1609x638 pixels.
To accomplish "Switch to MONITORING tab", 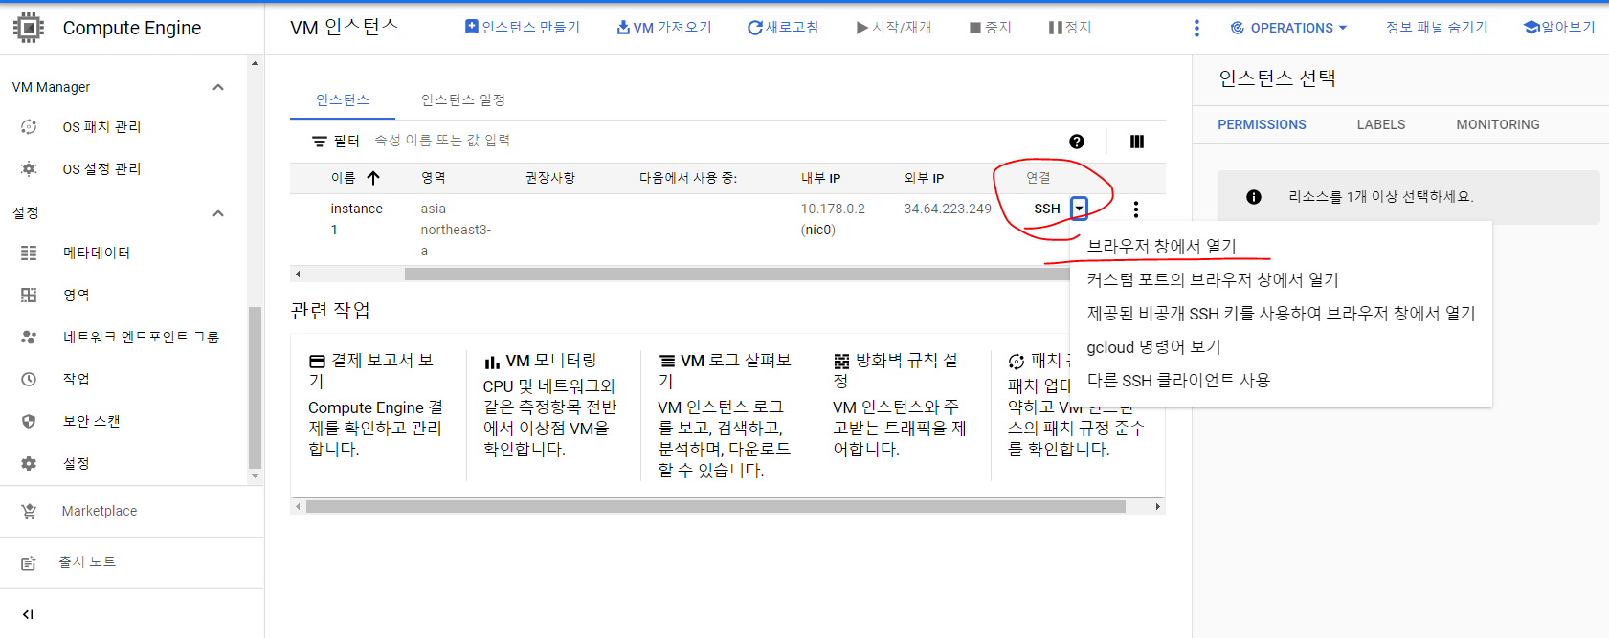I will (1498, 124).
